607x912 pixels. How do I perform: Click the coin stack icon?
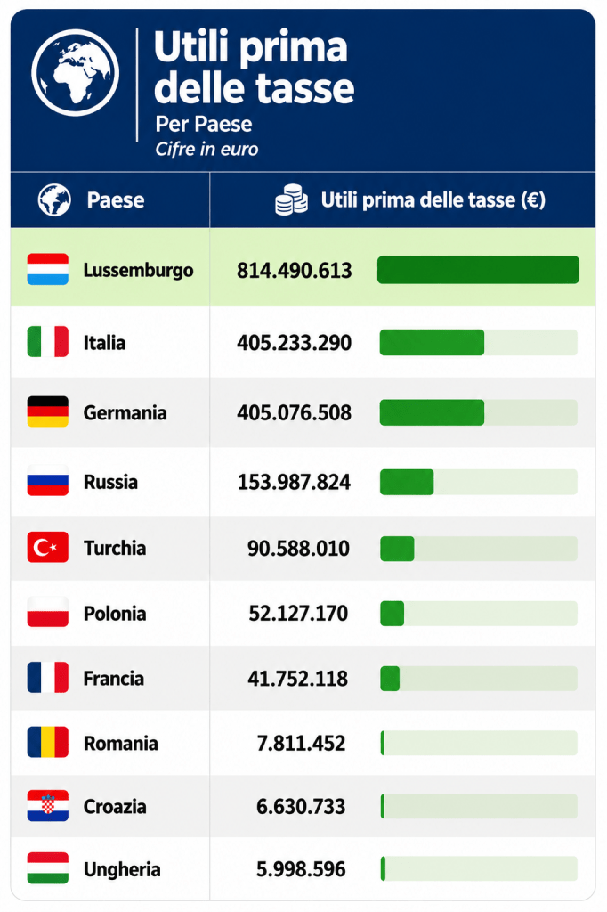click(291, 200)
